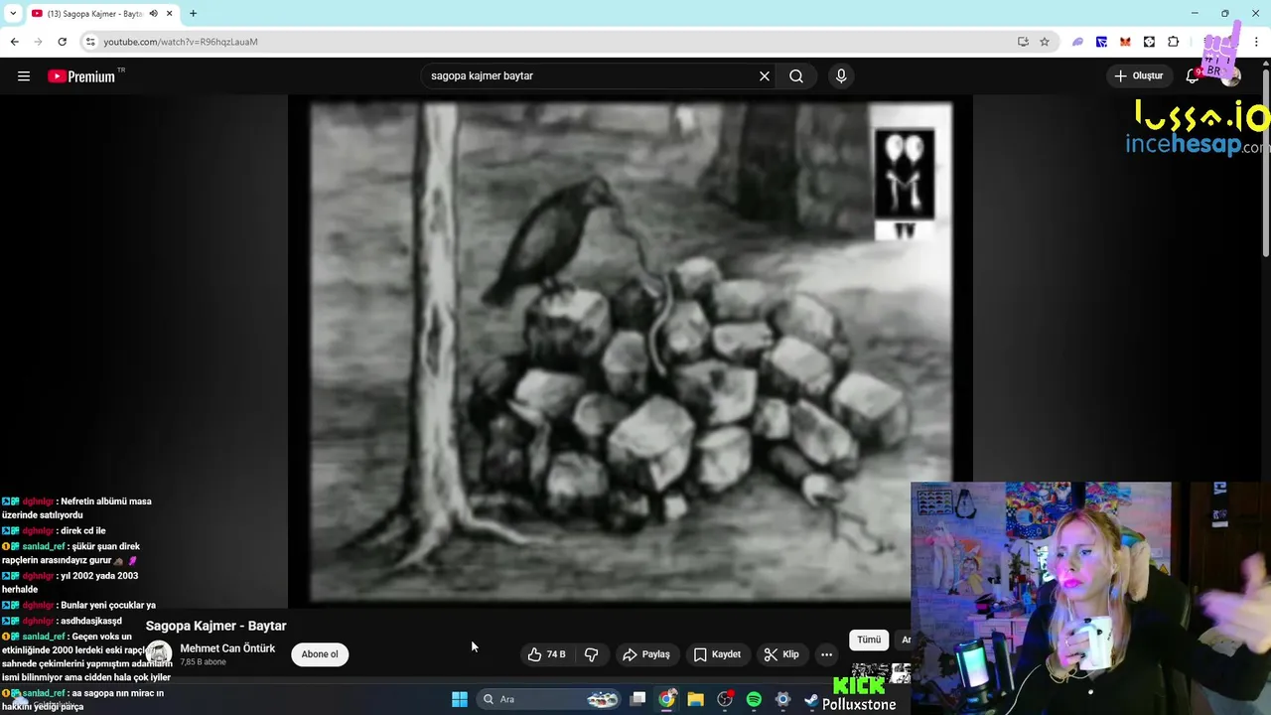This screenshot has height=715, width=1271.
Task: Create a clip with Klip
Action: pyautogui.click(x=781, y=654)
